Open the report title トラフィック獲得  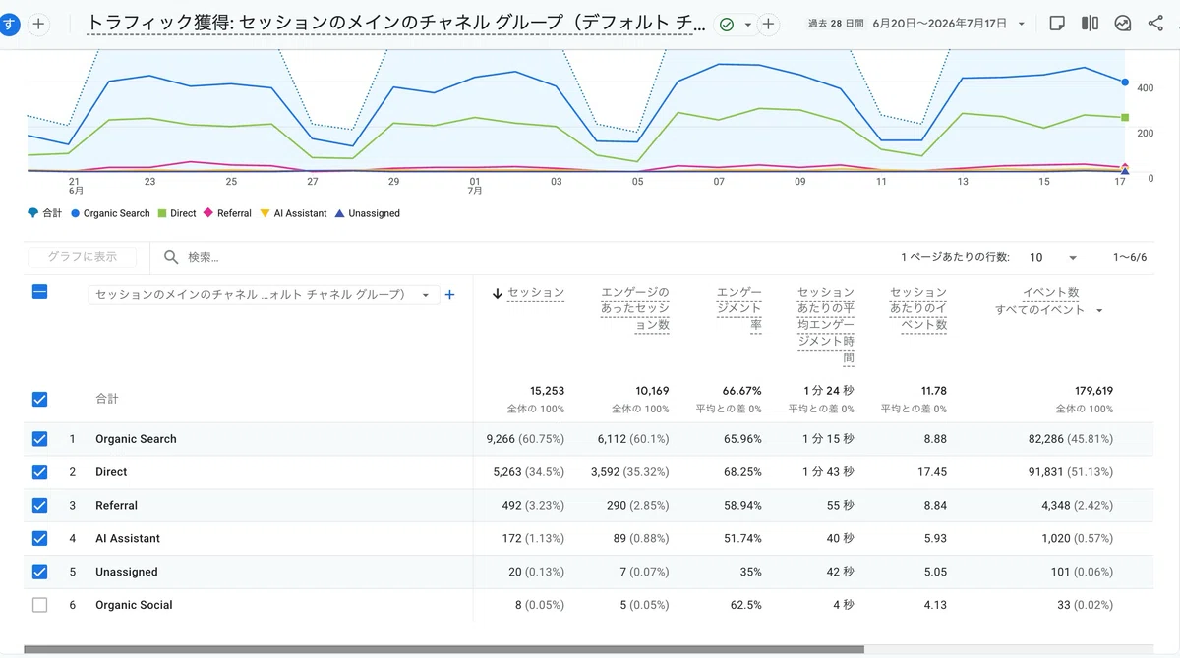coord(396,23)
